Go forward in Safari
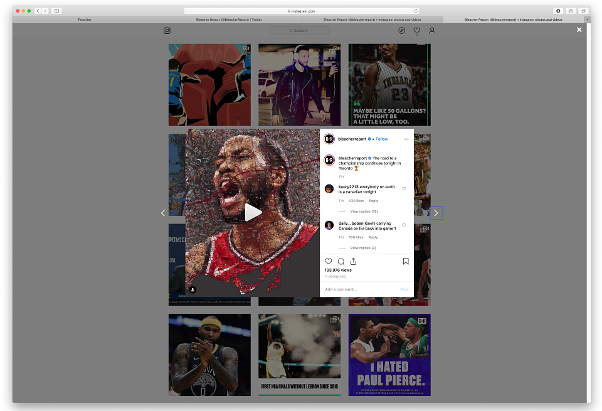Viewport: 602px width, 411px height. pos(45,11)
